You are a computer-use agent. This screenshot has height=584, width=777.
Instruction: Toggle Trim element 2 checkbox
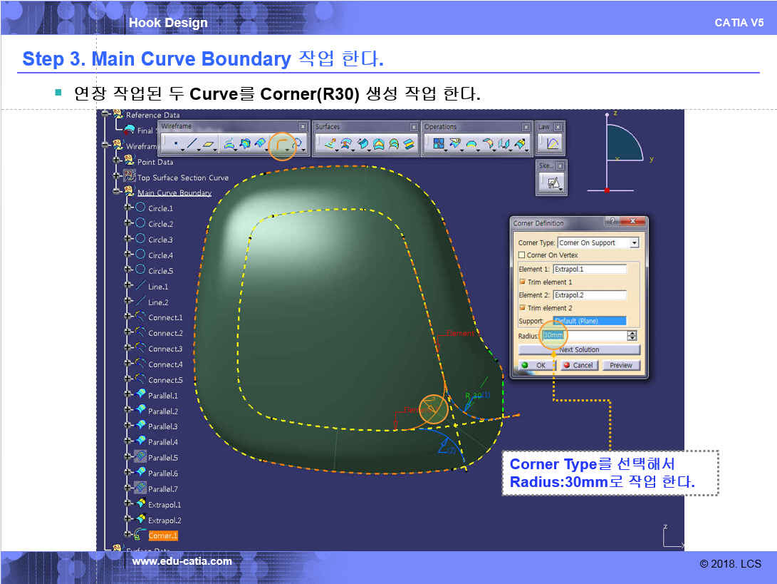[x=522, y=308]
